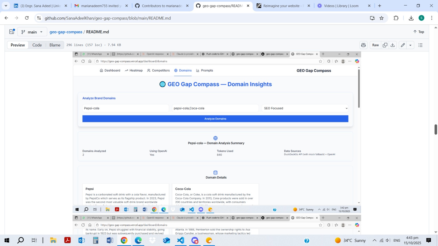This screenshot has height=246, width=438.
Task: Toggle the GitHub file tree side panel
Action: click(x=12, y=32)
